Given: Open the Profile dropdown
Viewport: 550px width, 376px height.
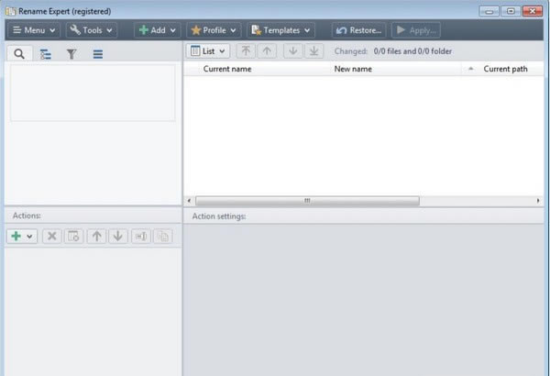Looking at the screenshot, I should [x=214, y=30].
